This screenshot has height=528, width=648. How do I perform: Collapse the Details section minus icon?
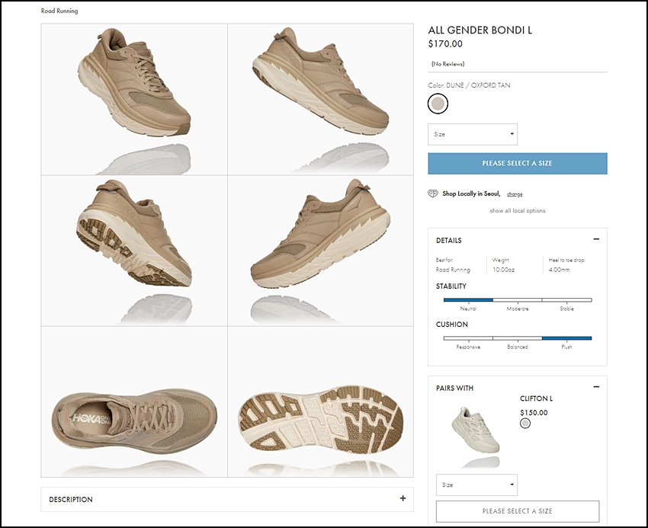(x=596, y=239)
